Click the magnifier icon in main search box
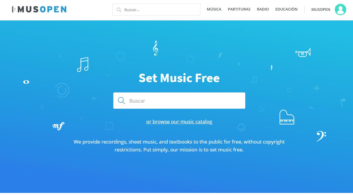The width and height of the screenshot is (353, 195). (x=121, y=101)
